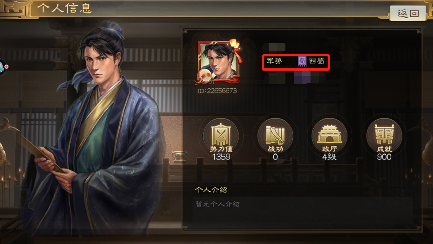This screenshot has width=433, height=244.
Task: Select the 军势 label
Action: coord(274,61)
